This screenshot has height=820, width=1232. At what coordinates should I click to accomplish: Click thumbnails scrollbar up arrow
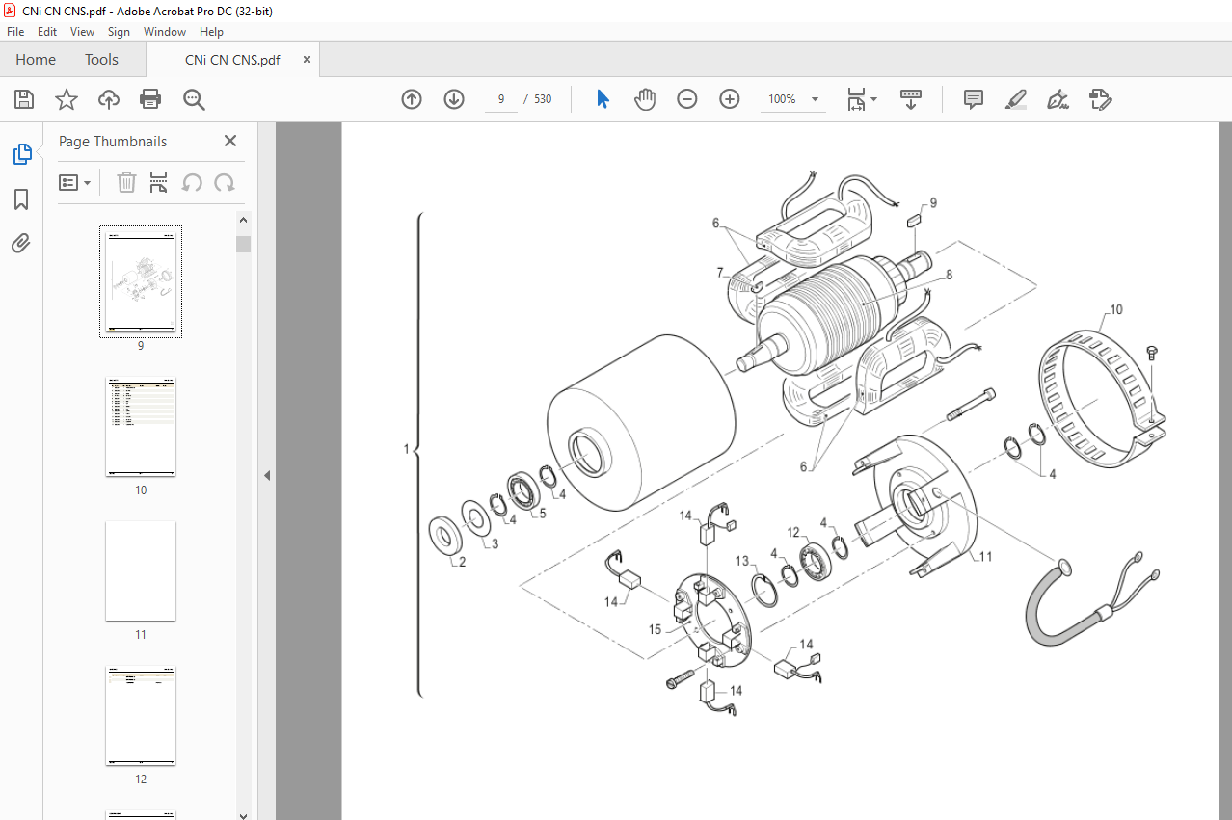pos(243,221)
